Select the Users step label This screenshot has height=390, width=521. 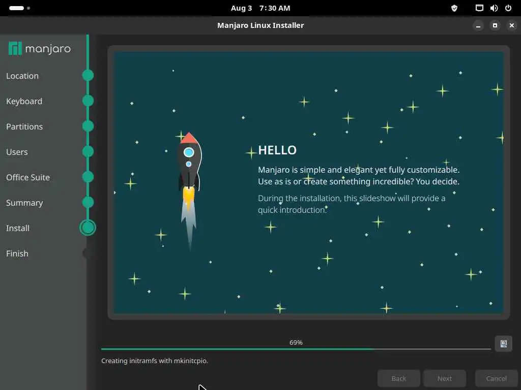coord(17,152)
